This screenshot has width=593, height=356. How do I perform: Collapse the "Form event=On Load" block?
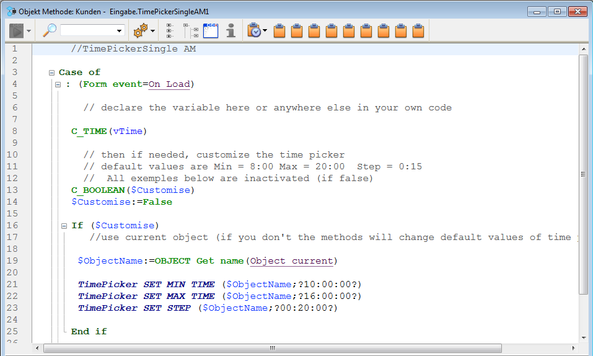pyautogui.click(x=58, y=84)
